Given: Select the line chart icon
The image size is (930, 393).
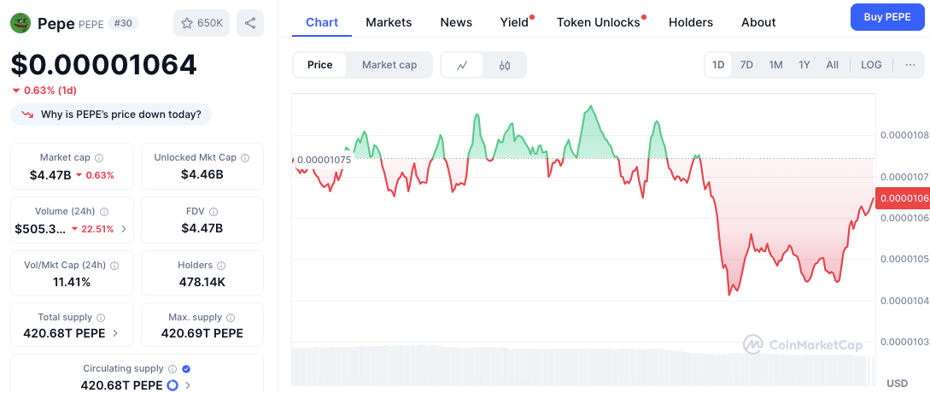Looking at the screenshot, I should (462, 65).
